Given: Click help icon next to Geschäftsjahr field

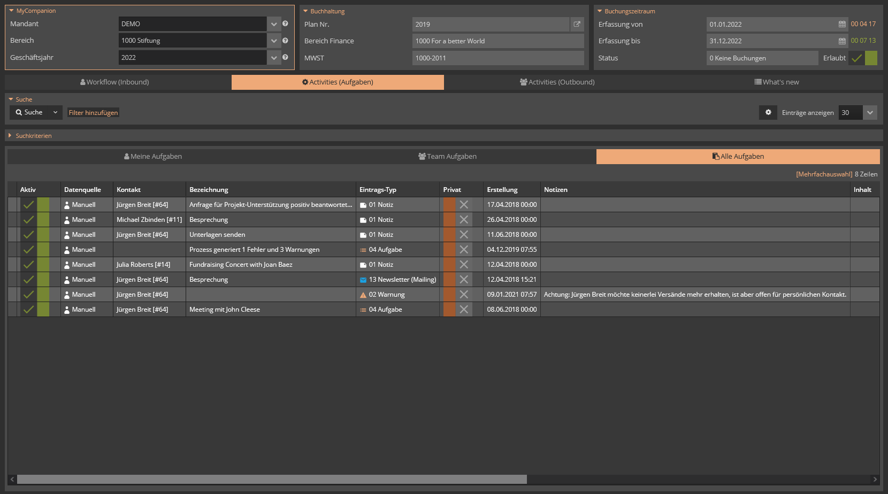Looking at the screenshot, I should [x=285, y=57].
